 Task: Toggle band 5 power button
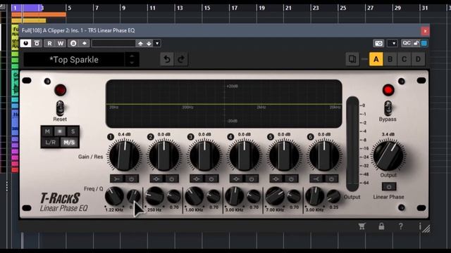pos(291,179)
